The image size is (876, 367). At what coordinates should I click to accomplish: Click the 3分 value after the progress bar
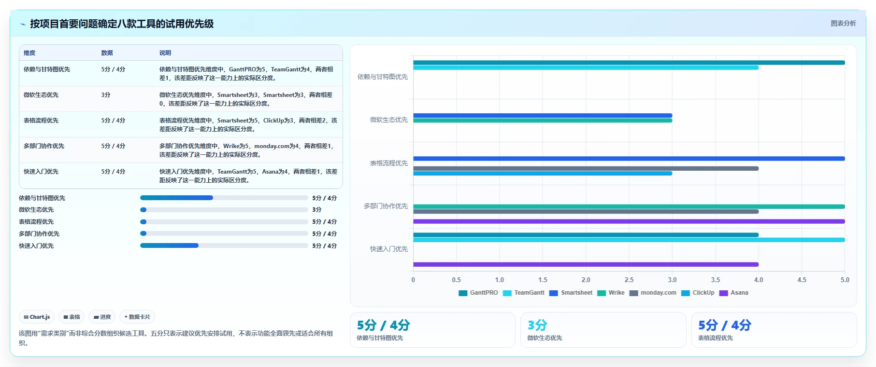coord(317,210)
